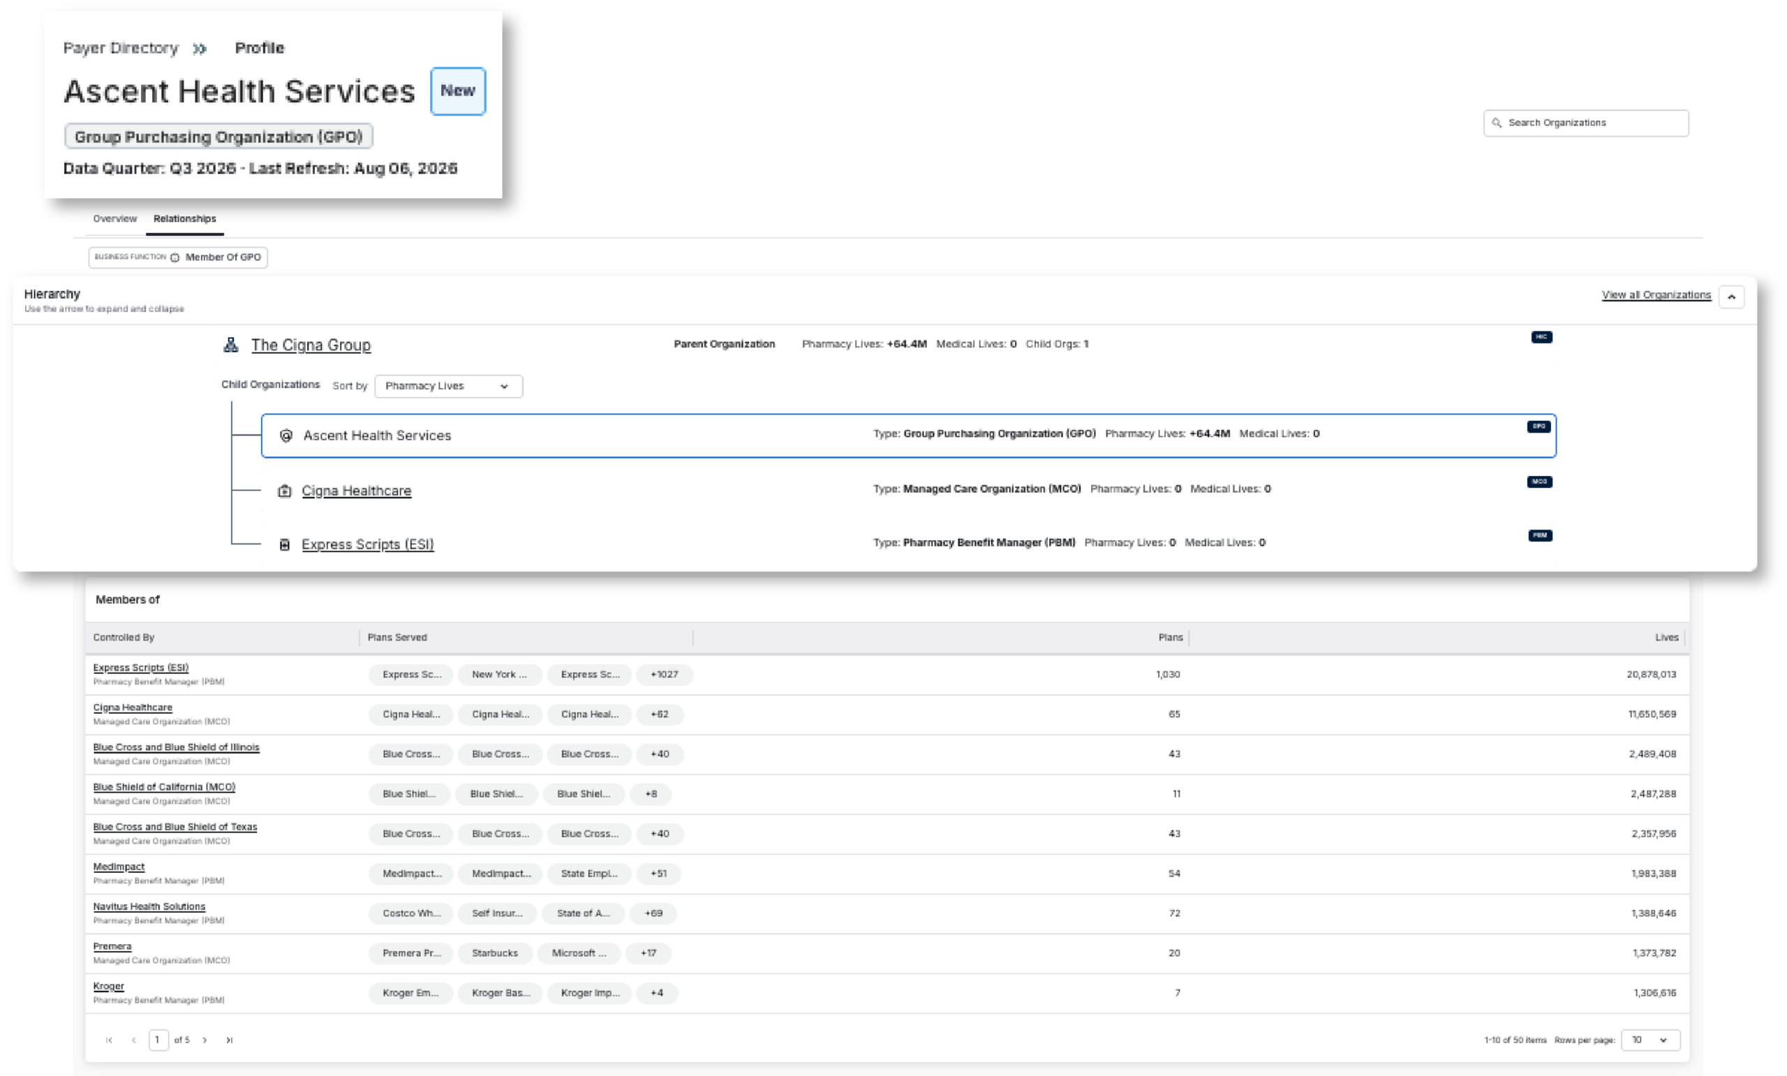Select the Relationships tab
Screen dimensions: 1787x1076
(x=185, y=219)
